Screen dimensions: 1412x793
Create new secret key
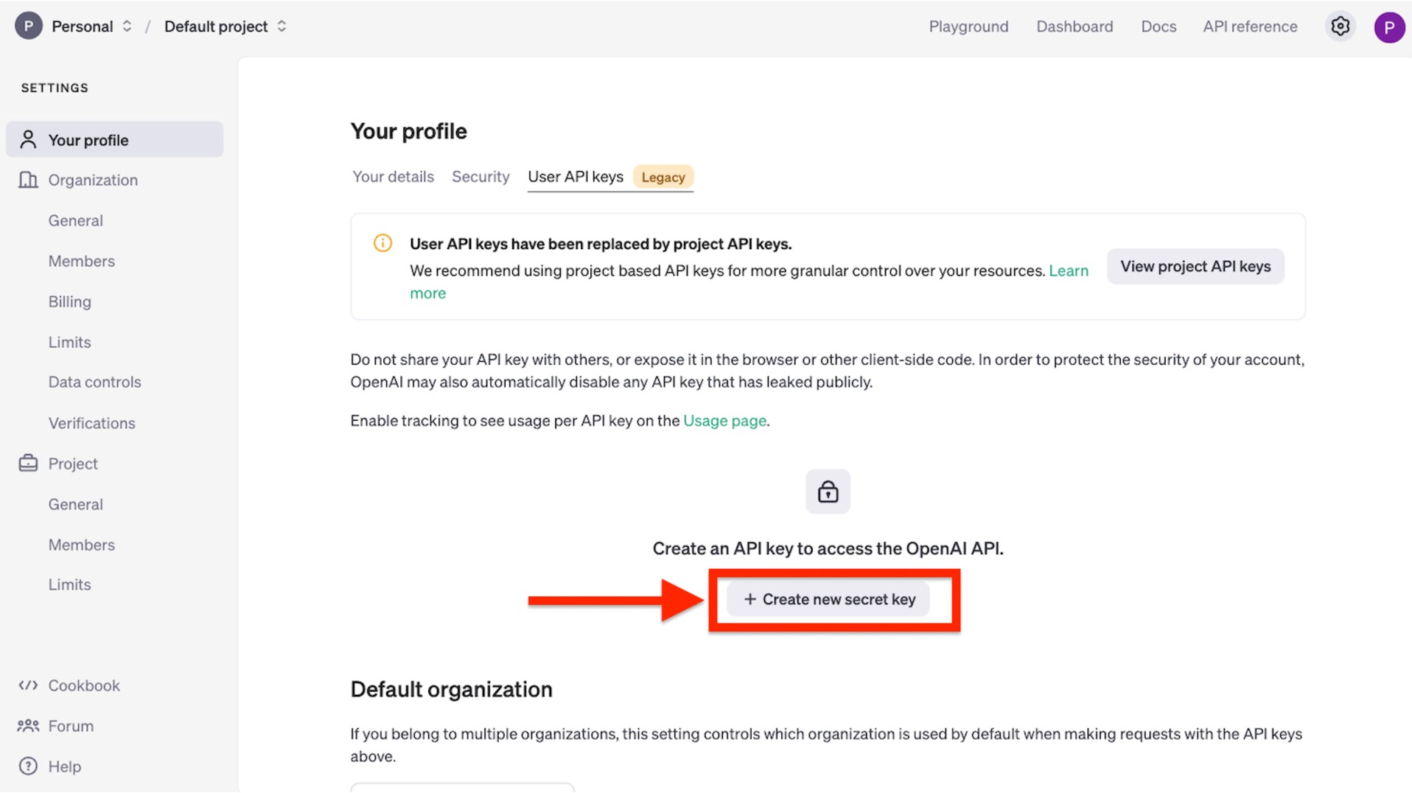(828, 599)
